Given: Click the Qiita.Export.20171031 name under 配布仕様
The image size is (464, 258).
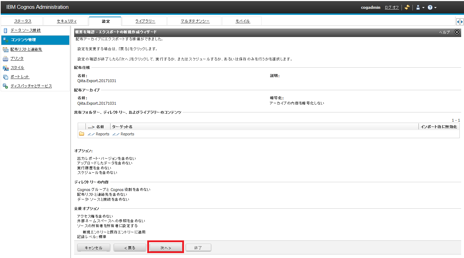Looking at the screenshot, I should click(97, 81).
